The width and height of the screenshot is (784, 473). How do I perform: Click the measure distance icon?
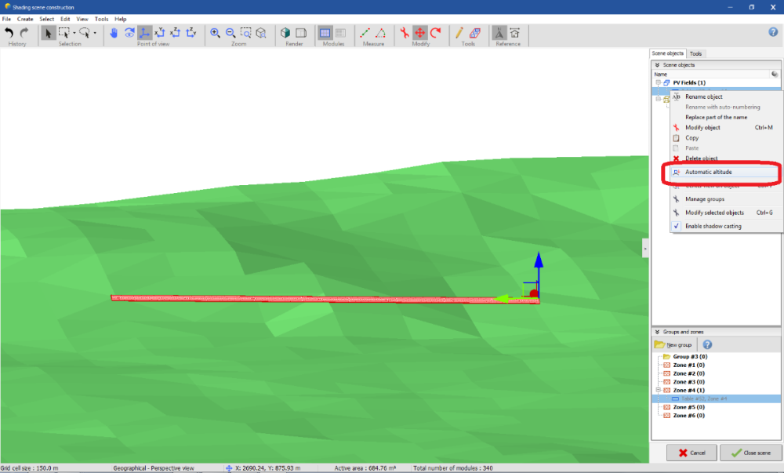point(365,33)
